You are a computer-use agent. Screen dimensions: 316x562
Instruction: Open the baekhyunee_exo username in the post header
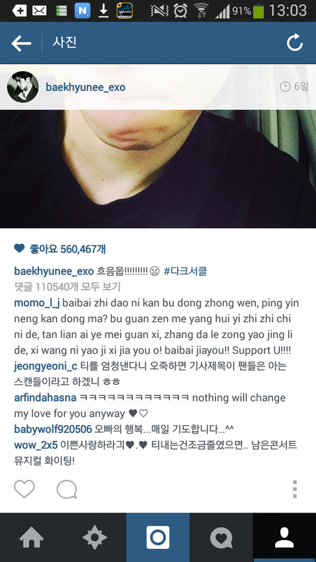click(x=86, y=87)
